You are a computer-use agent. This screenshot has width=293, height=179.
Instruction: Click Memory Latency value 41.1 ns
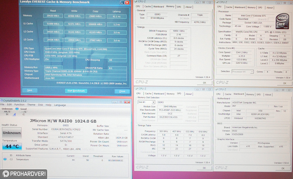117,16
